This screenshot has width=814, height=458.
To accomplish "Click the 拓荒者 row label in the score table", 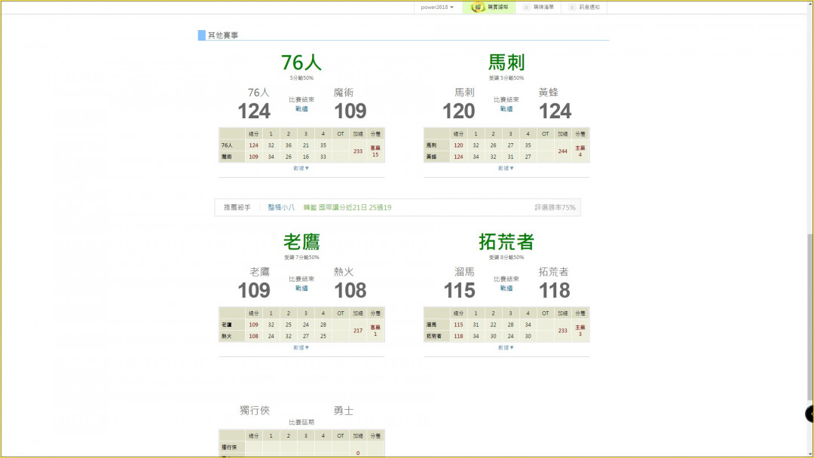I will click(434, 336).
